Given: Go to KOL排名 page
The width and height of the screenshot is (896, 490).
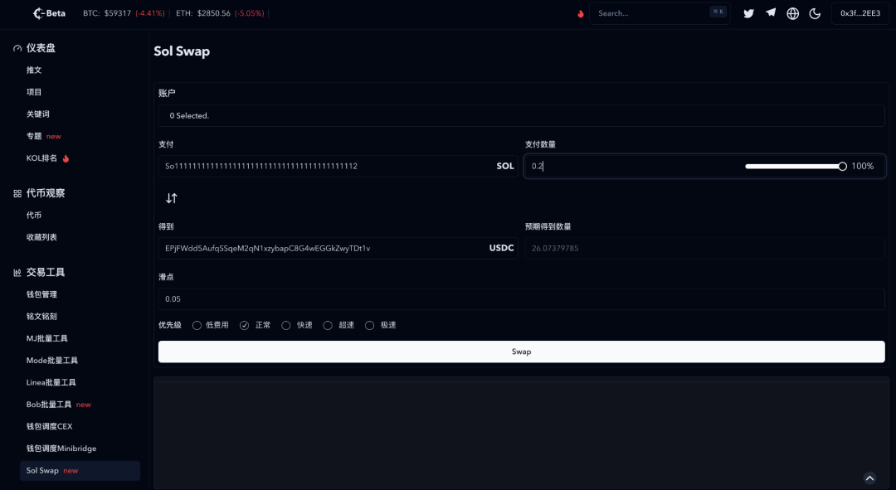Looking at the screenshot, I should 41,158.
